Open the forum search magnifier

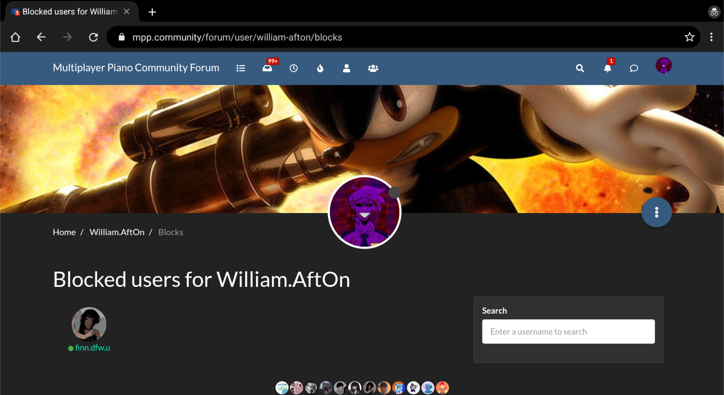point(580,68)
